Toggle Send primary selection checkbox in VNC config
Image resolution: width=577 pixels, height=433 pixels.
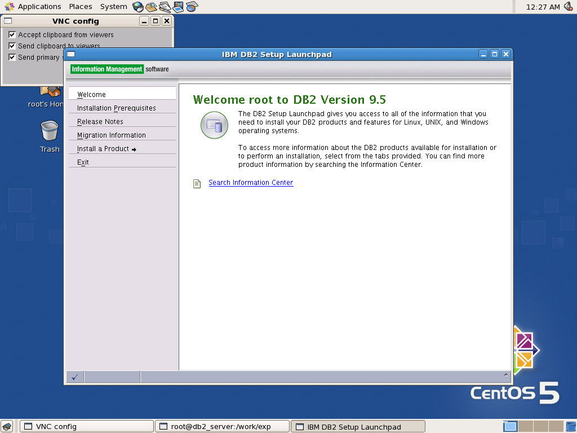tap(12, 57)
